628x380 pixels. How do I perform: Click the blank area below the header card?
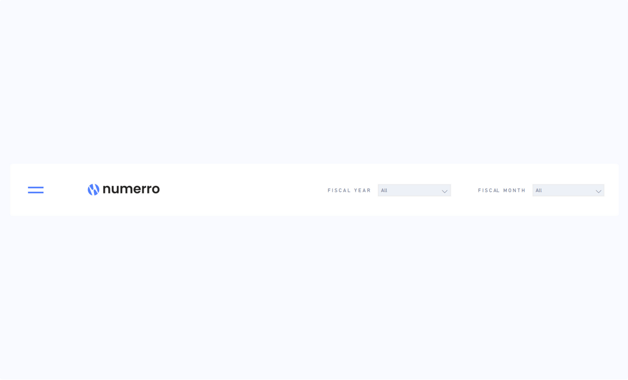[x=314, y=298]
